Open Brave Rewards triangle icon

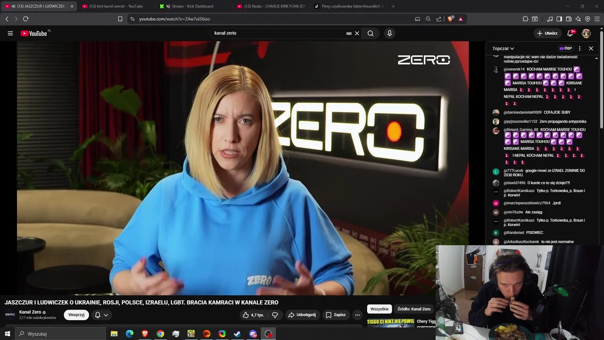[461, 19]
